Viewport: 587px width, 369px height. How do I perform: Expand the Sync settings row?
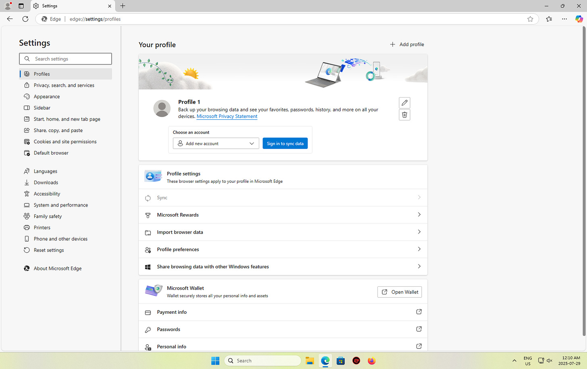[283, 198]
